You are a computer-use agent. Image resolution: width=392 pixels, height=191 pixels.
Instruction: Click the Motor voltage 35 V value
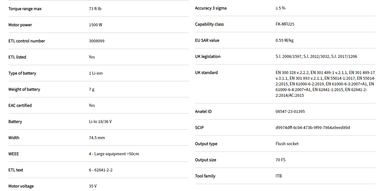click(93, 186)
